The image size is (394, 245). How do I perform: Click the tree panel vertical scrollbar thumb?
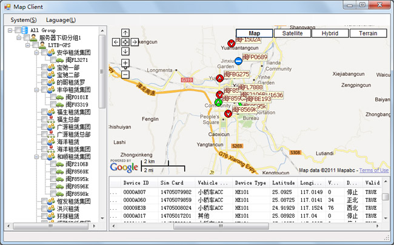[102, 72]
